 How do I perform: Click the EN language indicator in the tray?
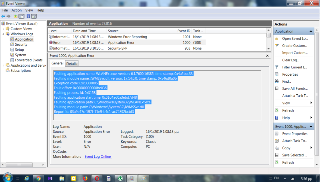pyautogui.click(x=276, y=178)
